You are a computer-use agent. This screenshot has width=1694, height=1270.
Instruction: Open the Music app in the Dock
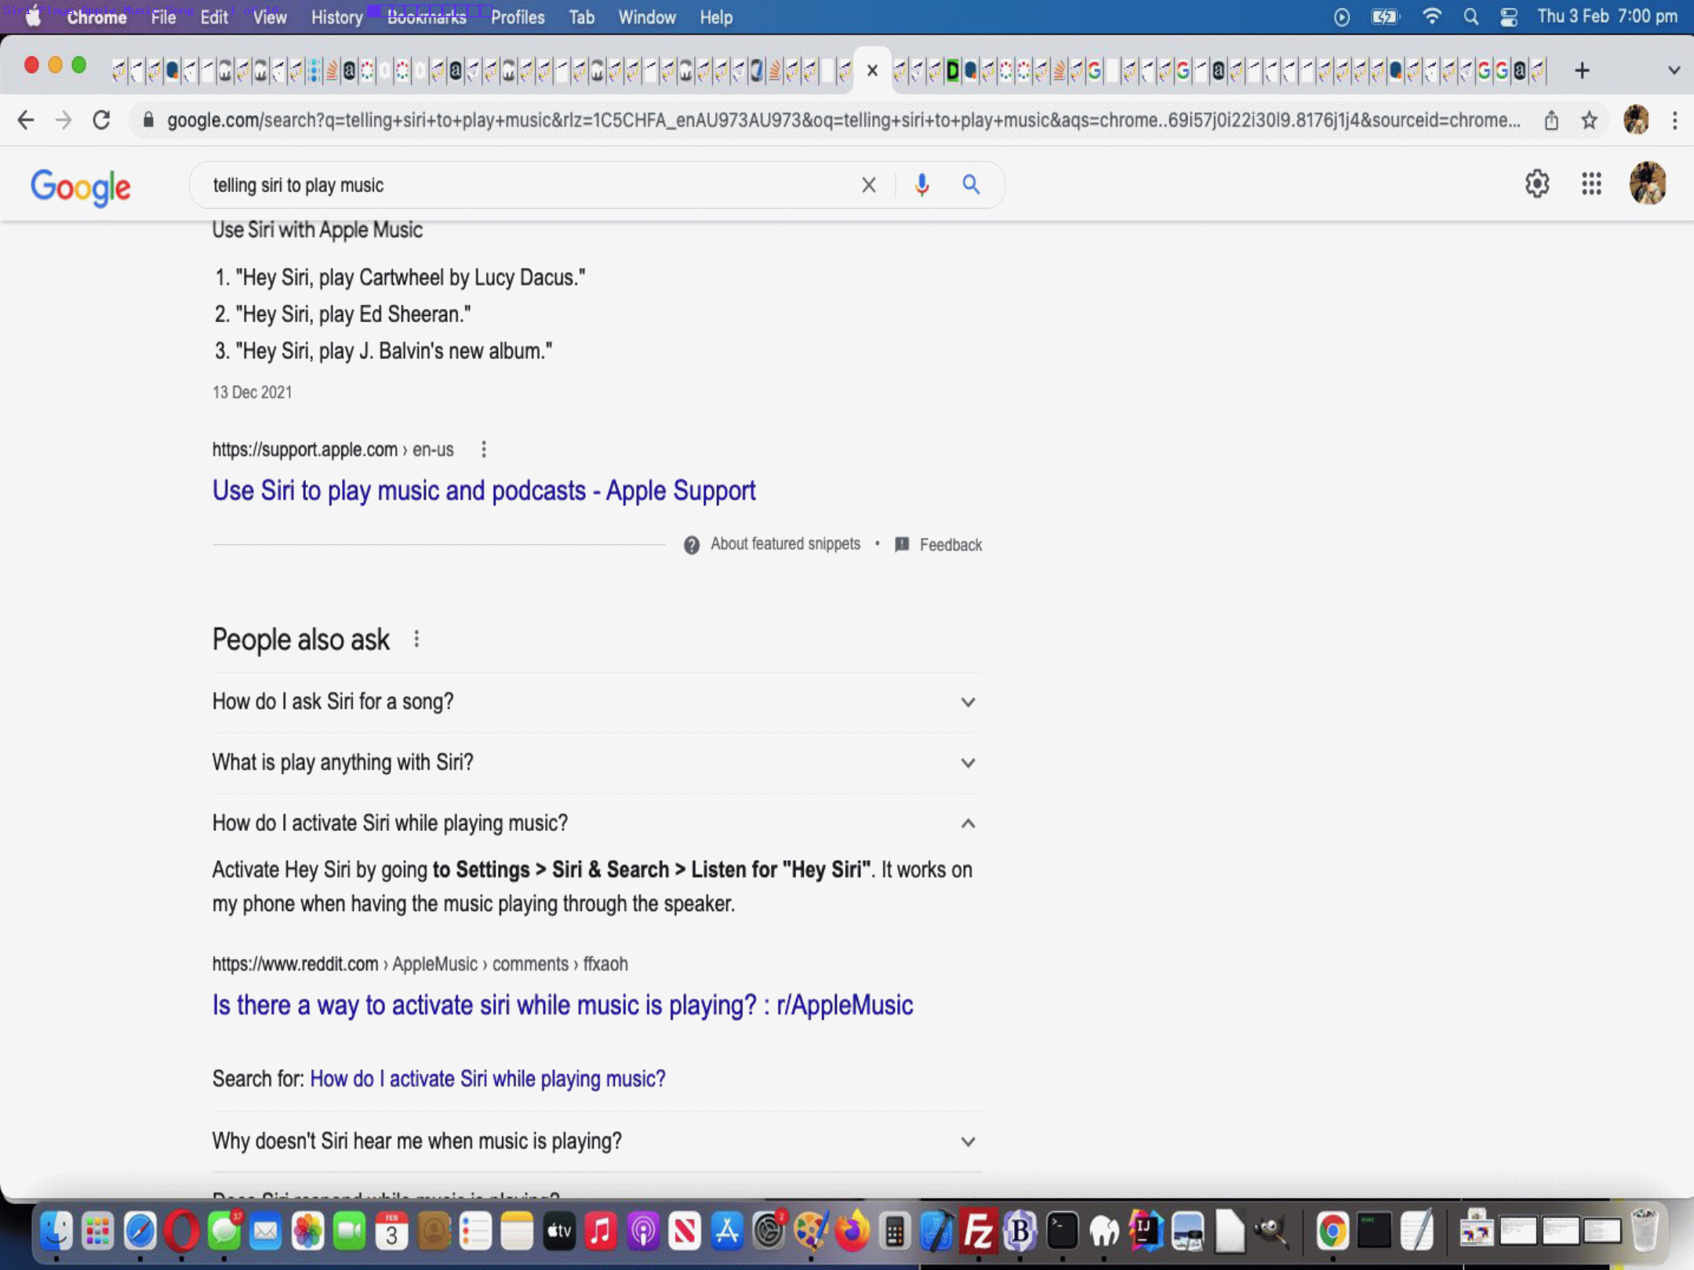pos(601,1232)
